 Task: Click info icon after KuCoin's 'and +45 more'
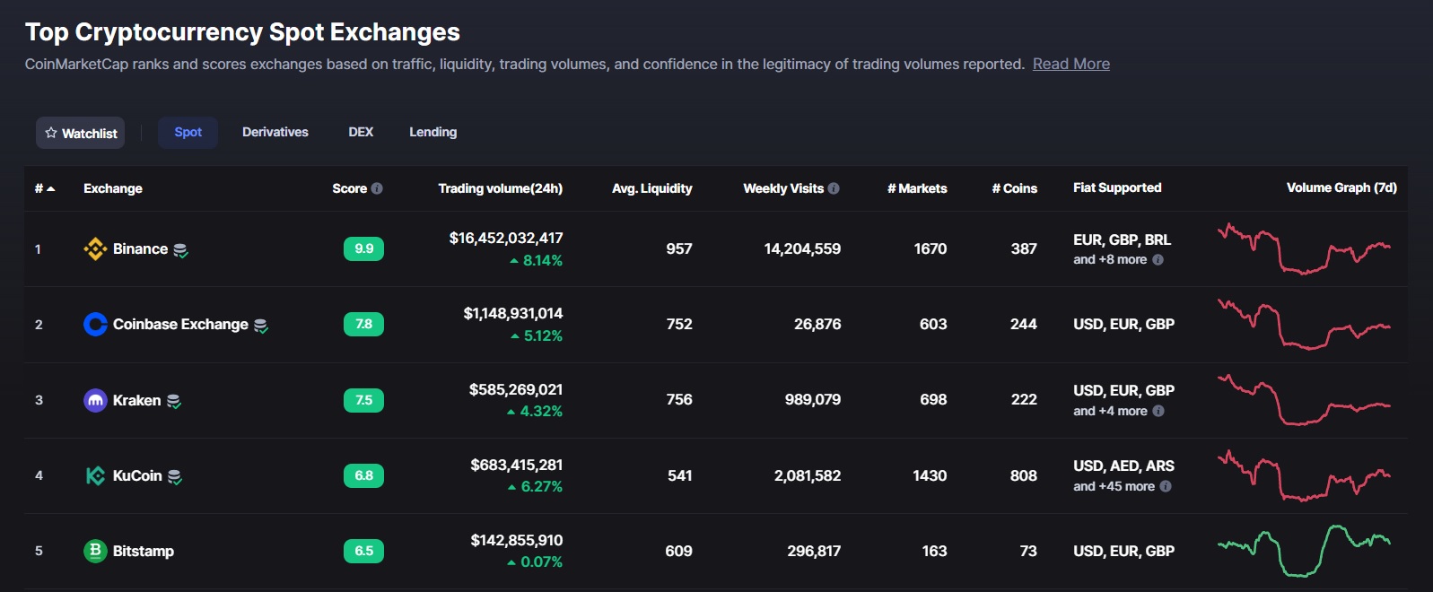[x=1166, y=486]
